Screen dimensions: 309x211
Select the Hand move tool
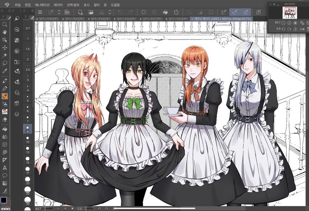pos(5,32)
